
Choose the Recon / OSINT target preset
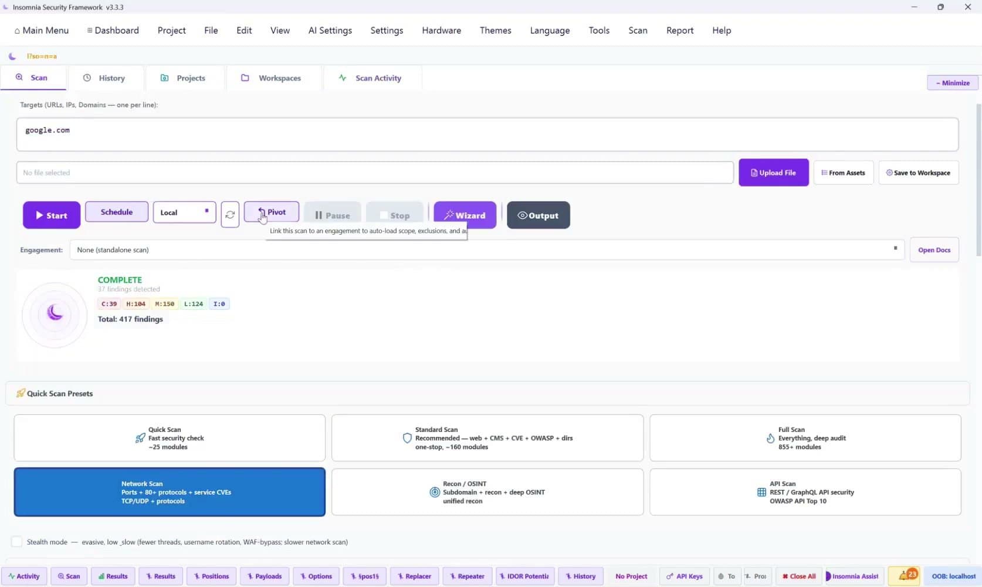pyautogui.click(x=487, y=492)
